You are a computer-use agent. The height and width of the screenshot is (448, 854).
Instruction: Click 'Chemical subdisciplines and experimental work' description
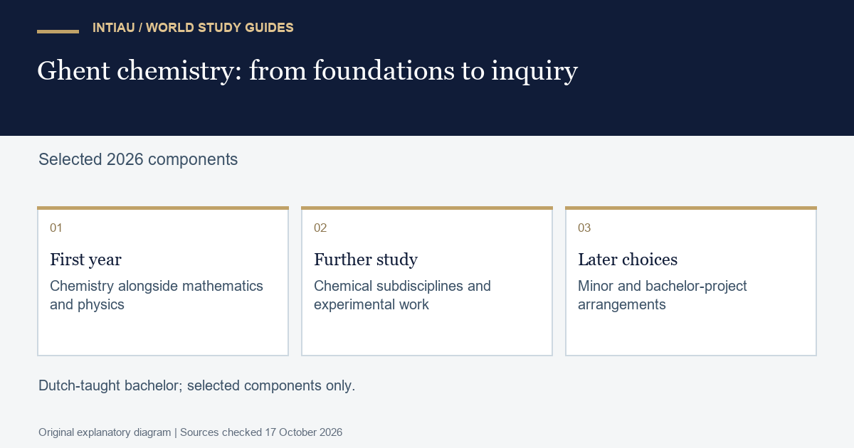point(402,295)
